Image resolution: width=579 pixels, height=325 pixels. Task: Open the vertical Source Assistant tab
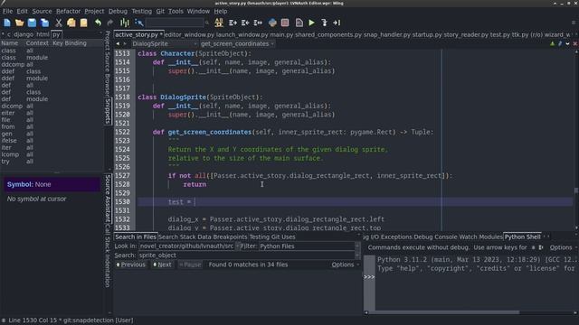108,199
